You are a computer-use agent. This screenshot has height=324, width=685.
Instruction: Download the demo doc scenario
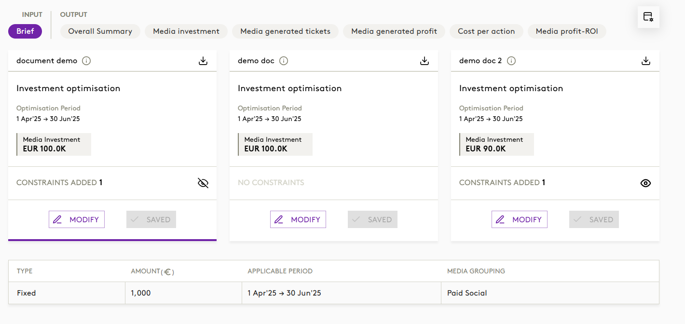pyautogui.click(x=425, y=61)
